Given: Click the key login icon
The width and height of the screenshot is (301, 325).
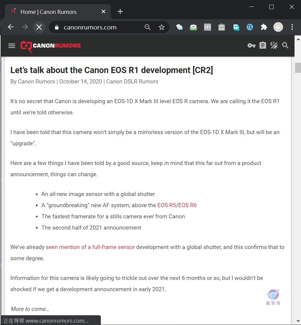Looking at the screenshot, I should pos(252,45).
